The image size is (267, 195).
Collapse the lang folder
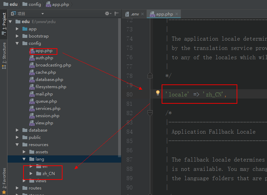(x=24, y=159)
